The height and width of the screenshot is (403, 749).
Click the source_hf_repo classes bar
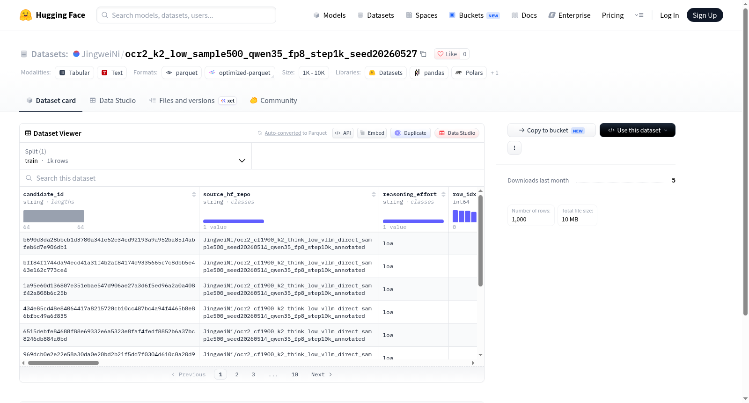pos(234,221)
